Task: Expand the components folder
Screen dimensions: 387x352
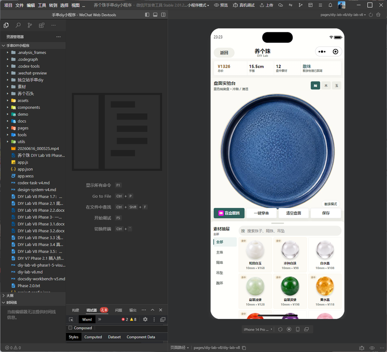Action: coord(8,107)
